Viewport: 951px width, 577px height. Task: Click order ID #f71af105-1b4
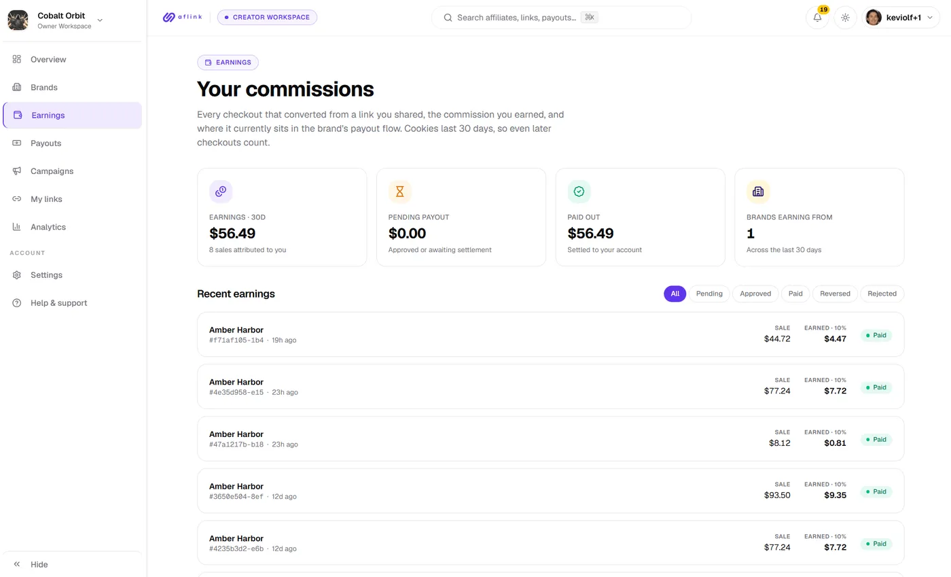(236, 340)
